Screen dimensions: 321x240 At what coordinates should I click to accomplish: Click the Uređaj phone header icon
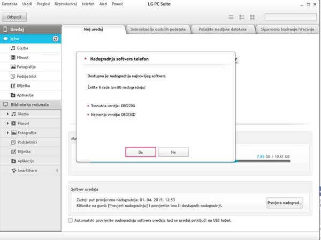tap(5, 29)
